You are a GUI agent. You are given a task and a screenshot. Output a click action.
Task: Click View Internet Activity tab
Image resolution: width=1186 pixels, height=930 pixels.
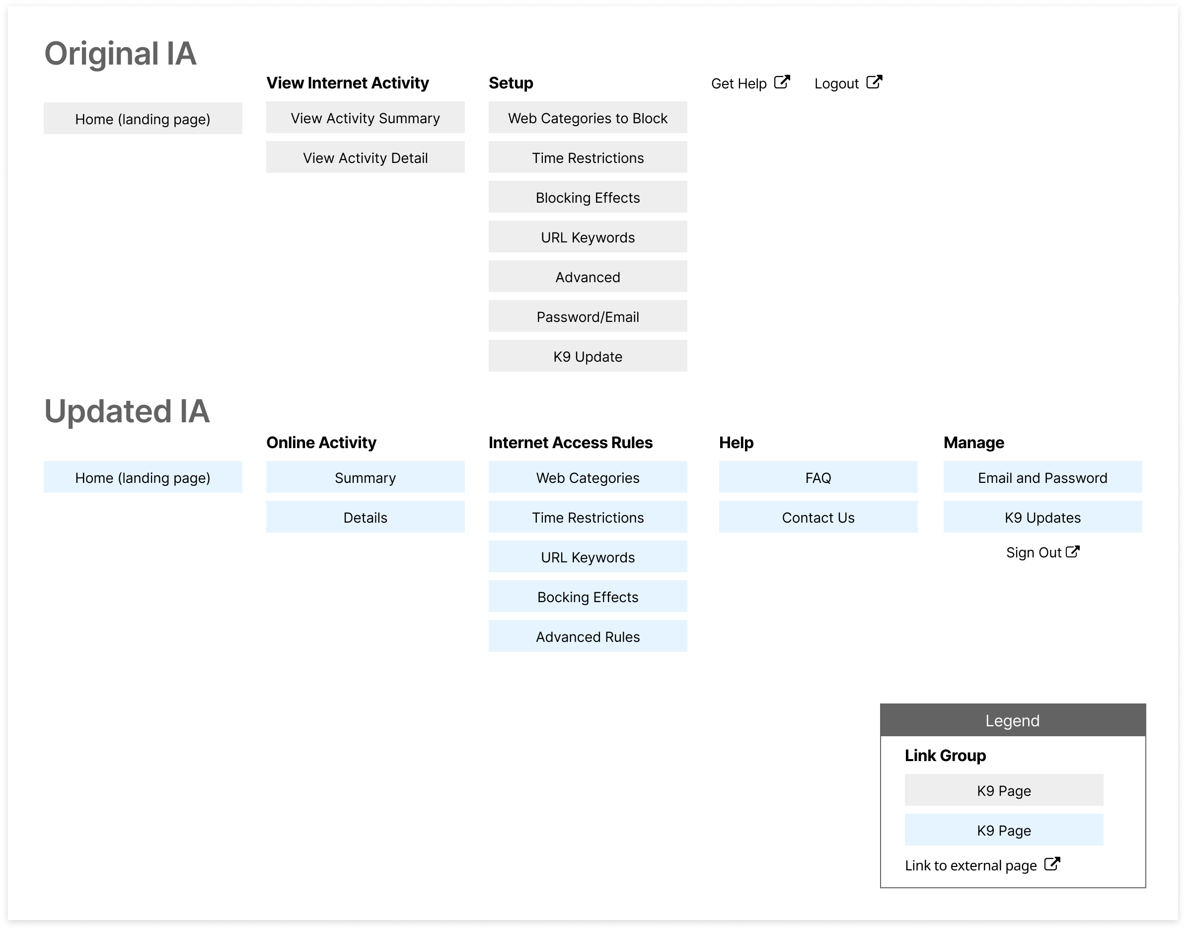[x=365, y=82]
